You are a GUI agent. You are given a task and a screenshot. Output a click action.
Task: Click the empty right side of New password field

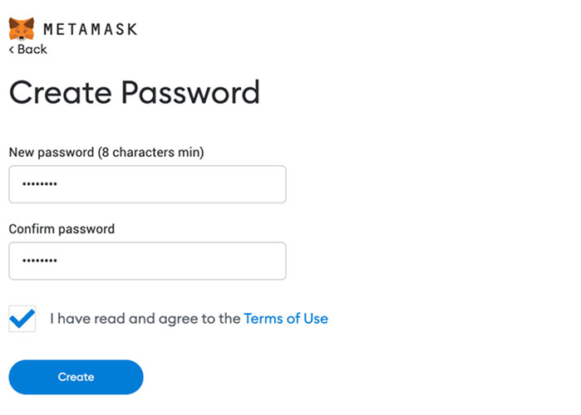tap(222, 184)
